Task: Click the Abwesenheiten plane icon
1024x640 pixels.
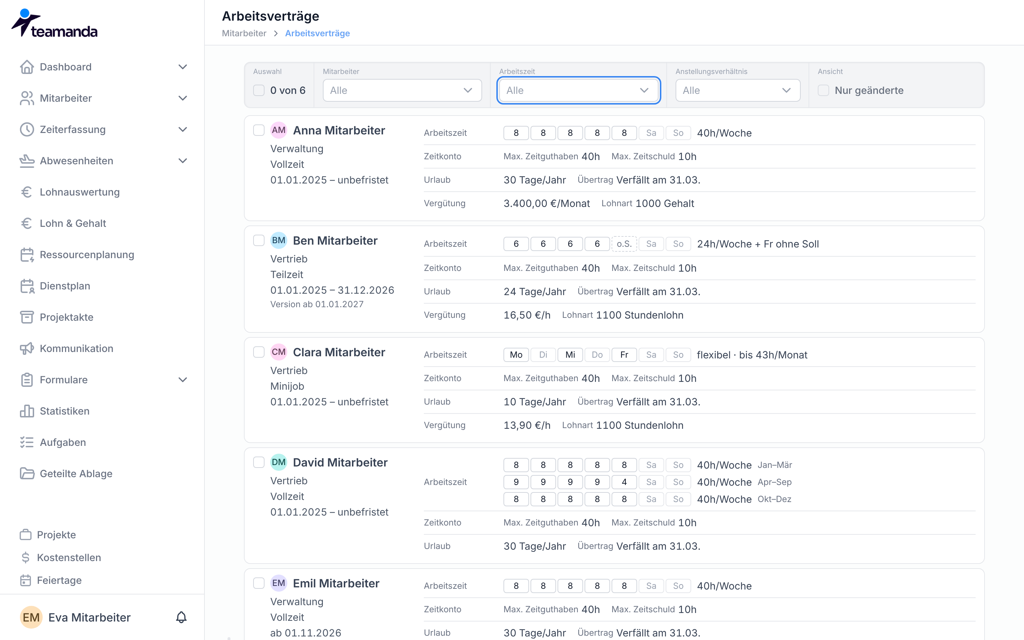Action: pos(27,161)
